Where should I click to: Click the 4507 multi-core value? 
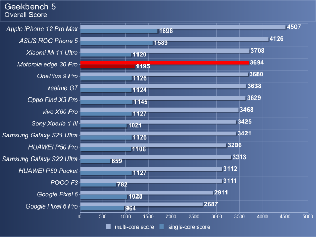point(294,27)
